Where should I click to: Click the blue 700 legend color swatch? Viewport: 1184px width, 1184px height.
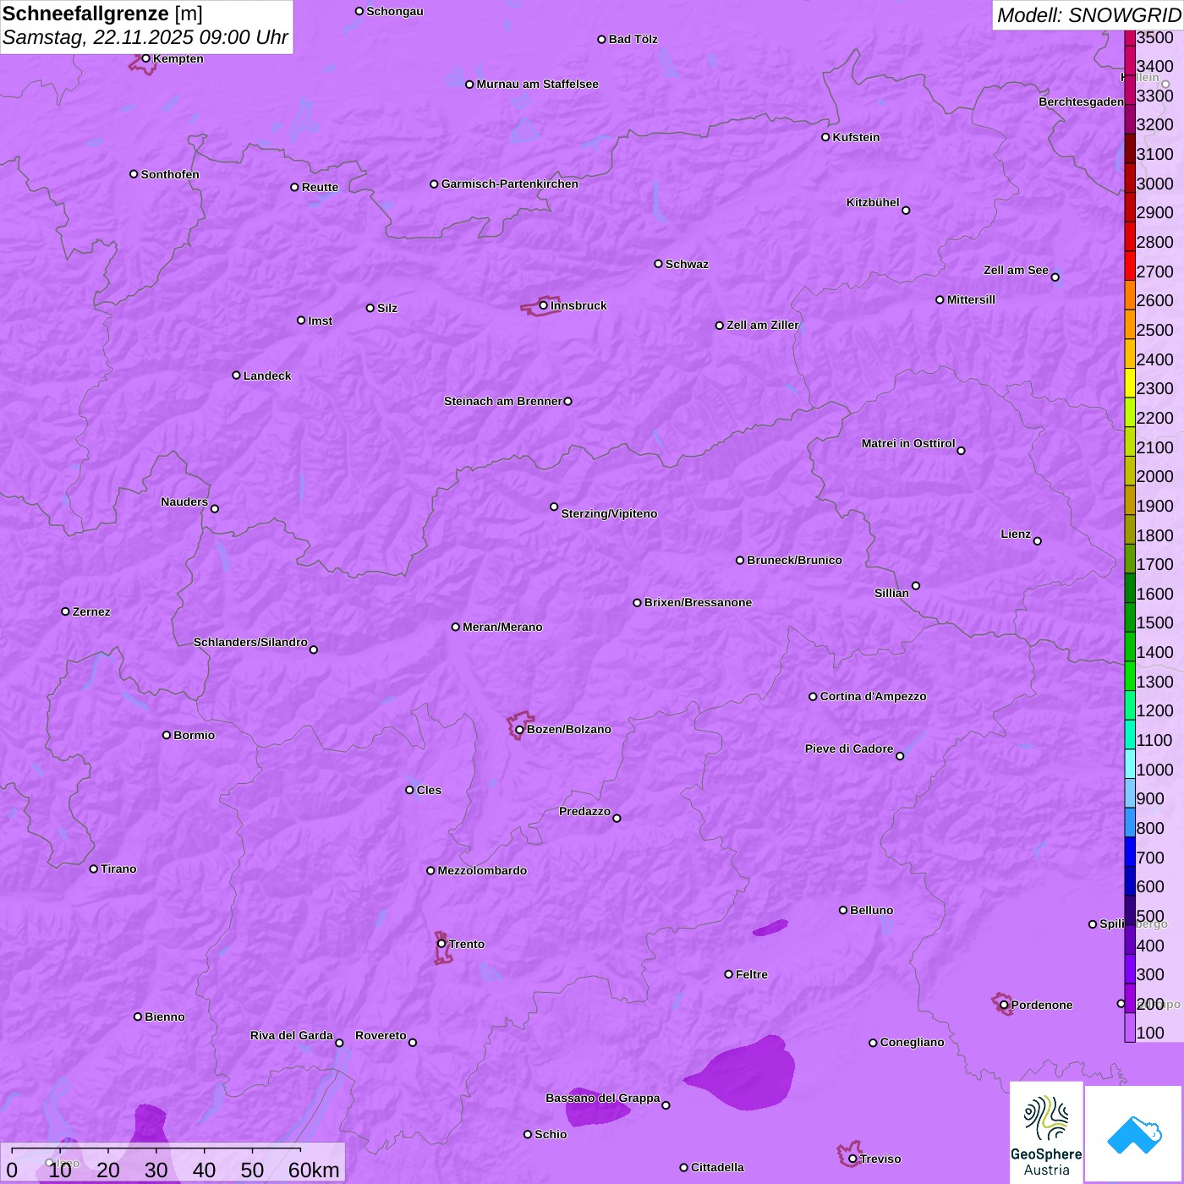tap(1130, 852)
